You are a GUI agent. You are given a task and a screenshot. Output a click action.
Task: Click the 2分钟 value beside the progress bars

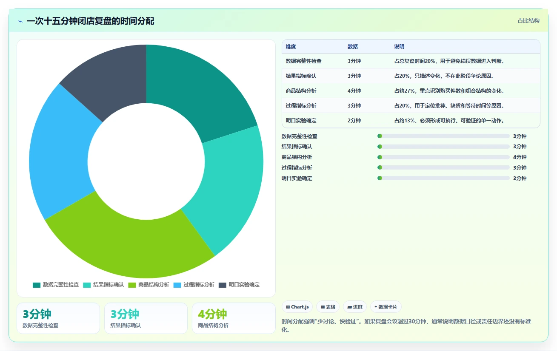point(520,178)
